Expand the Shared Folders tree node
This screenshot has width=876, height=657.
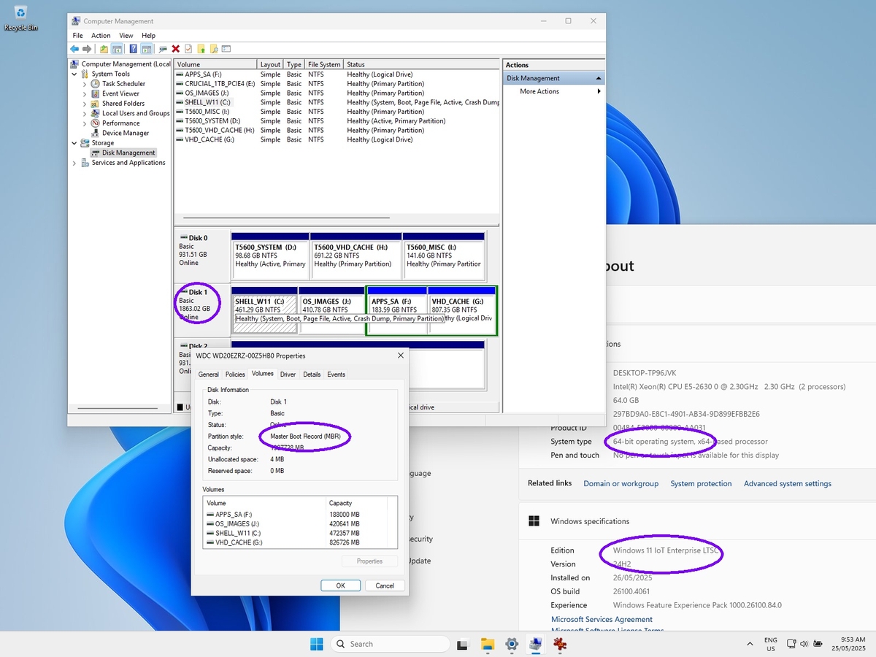[85, 104]
